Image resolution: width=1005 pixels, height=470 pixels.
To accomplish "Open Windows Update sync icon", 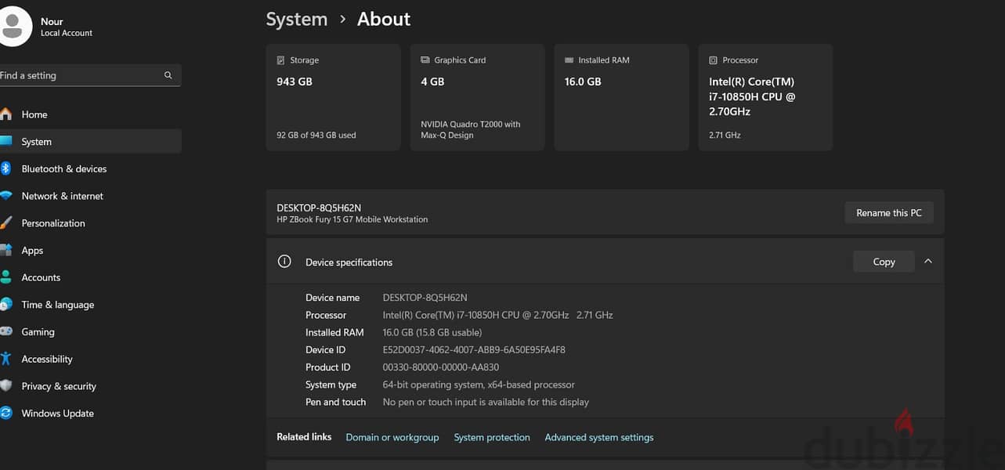I will 6,413.
